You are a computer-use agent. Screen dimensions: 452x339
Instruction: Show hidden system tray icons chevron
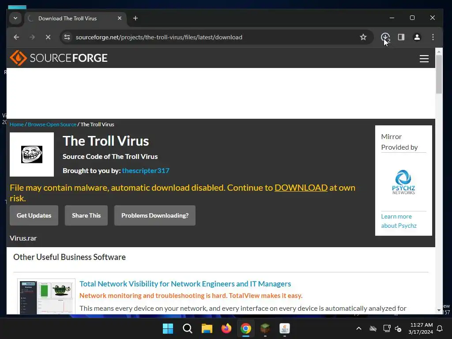coord(359,328)
